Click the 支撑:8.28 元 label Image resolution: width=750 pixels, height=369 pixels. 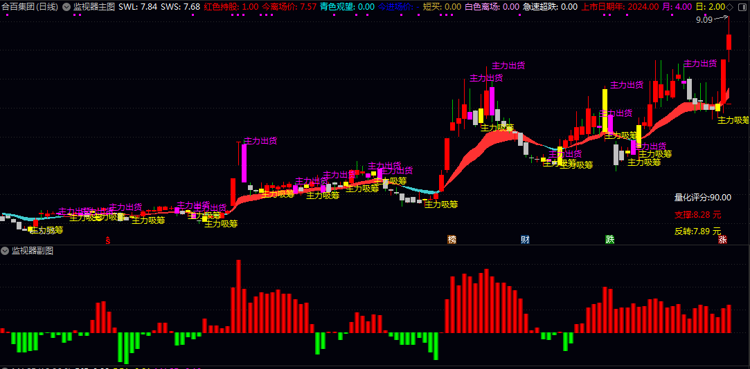697,214
